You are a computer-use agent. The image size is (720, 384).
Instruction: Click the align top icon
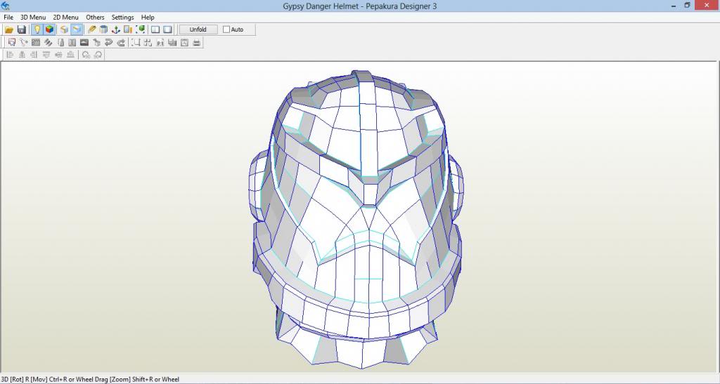pos(46,55)
